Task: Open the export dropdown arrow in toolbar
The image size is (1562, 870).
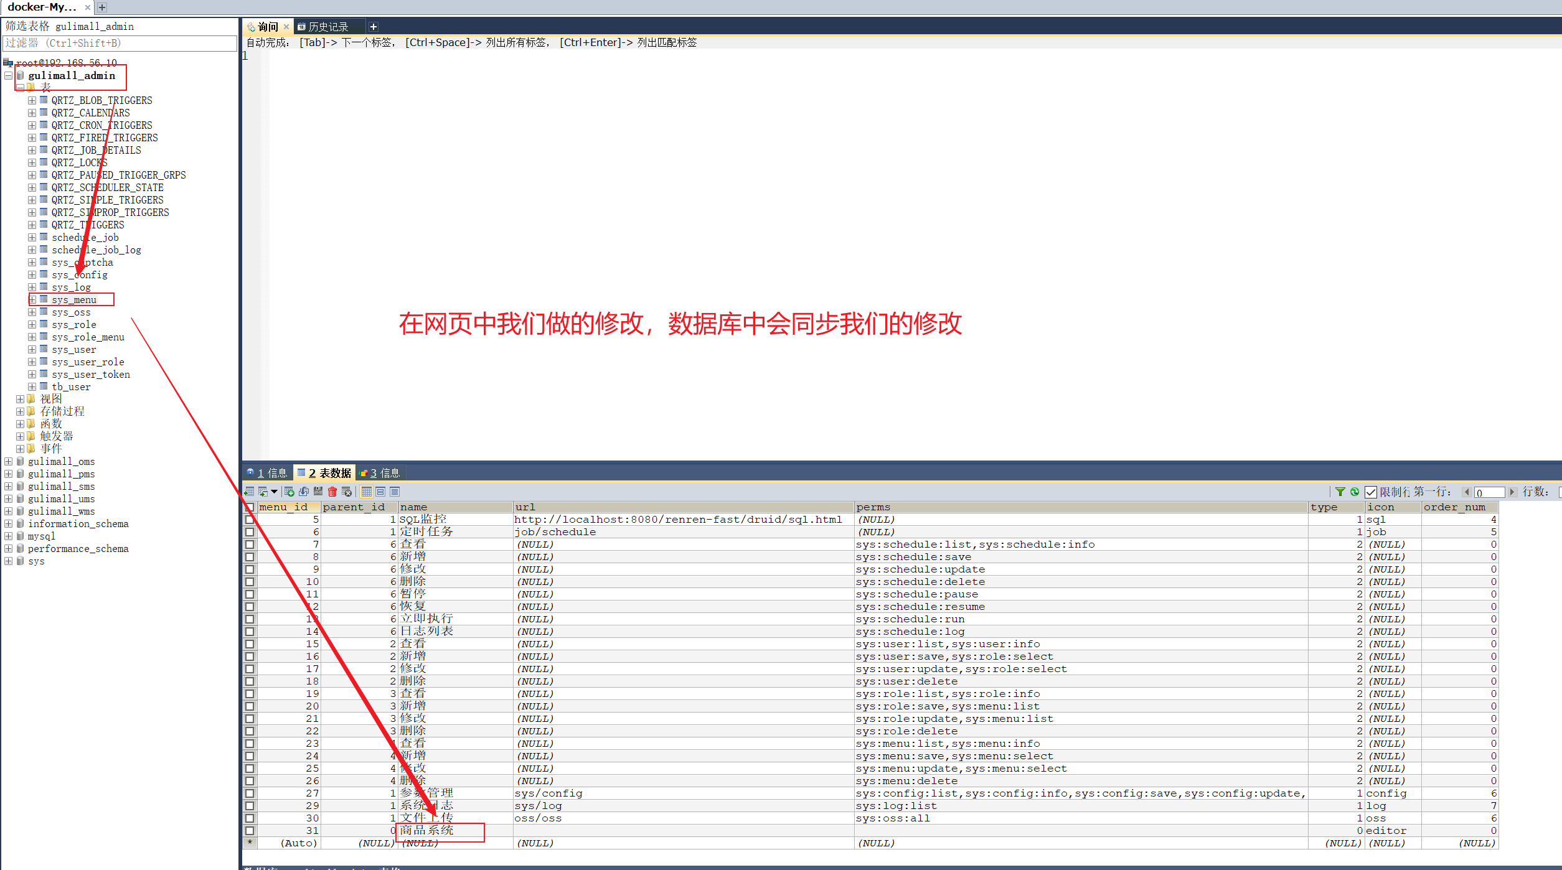Action: pos(274,492)
